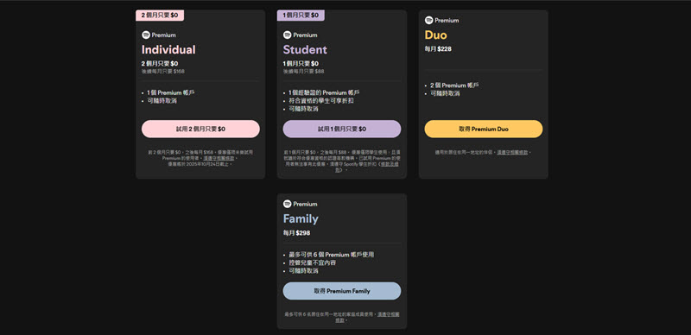This screenshot has height=335, width=691.
Task: Click the pink 2 個月只要 $0 badge
Action: click(160, 15)
